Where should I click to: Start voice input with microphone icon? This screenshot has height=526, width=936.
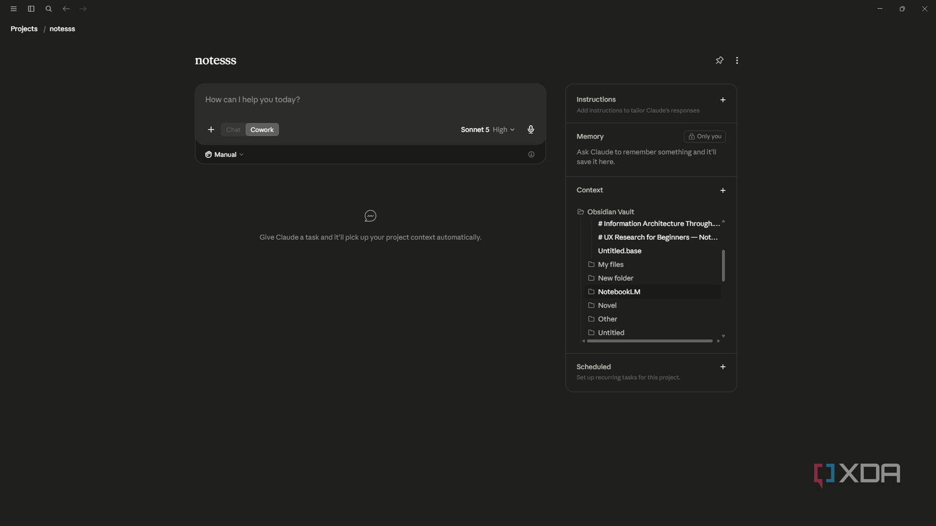[x=531, y=130]
